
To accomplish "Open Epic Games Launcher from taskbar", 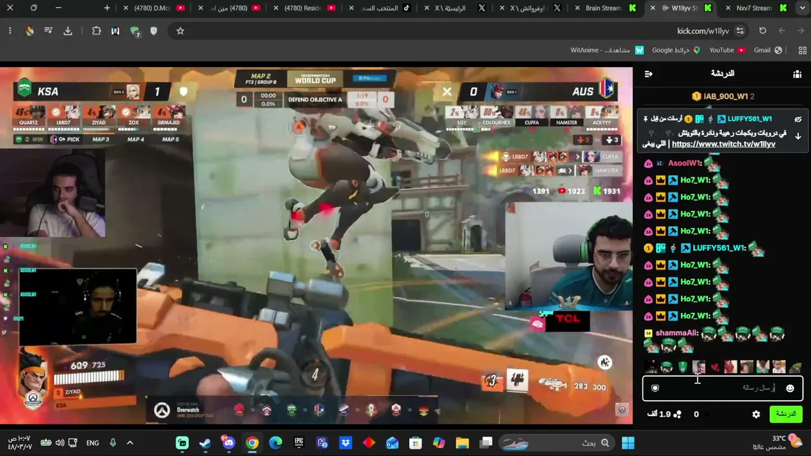I will 299,443.
